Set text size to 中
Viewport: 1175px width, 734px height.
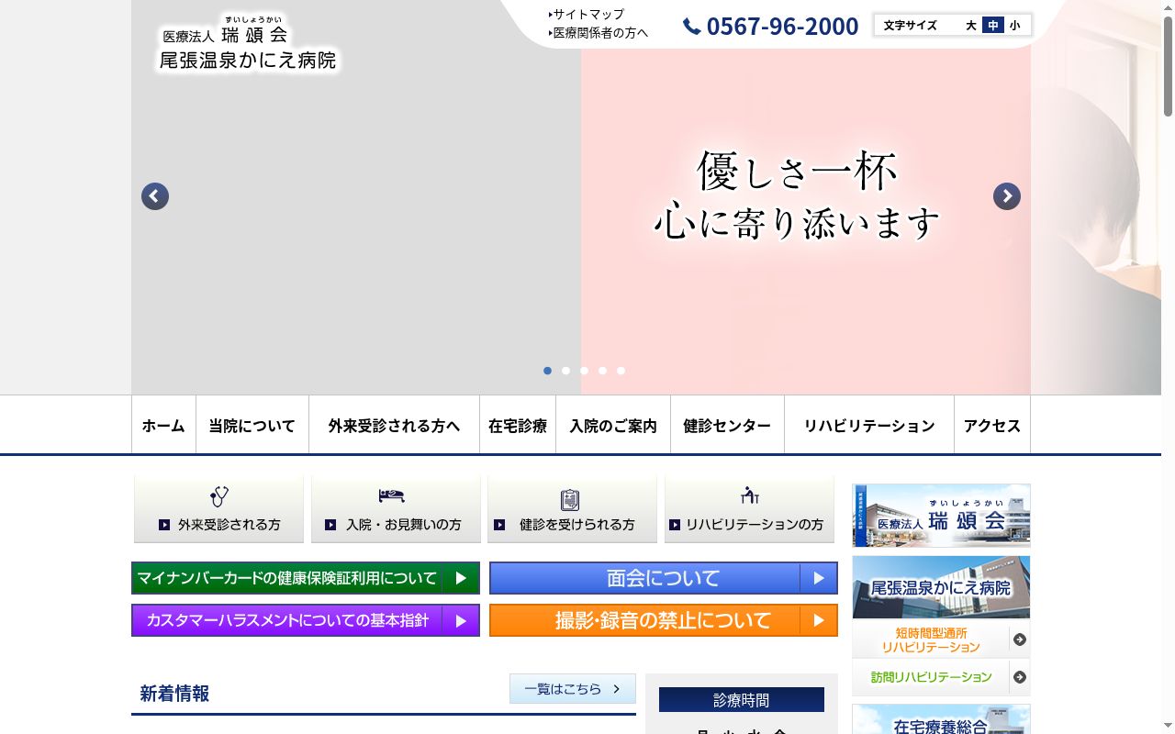coord(993,26)
